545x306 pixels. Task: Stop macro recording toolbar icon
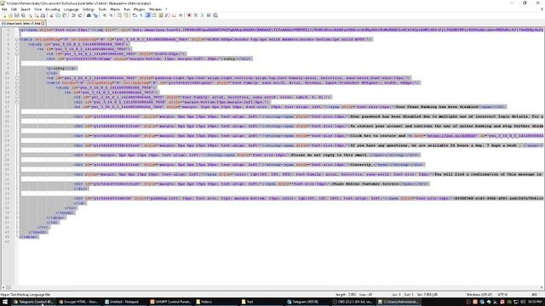pos(195,15)
